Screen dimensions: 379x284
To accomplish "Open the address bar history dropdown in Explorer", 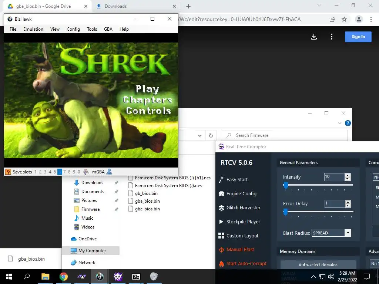I will 200,135.
